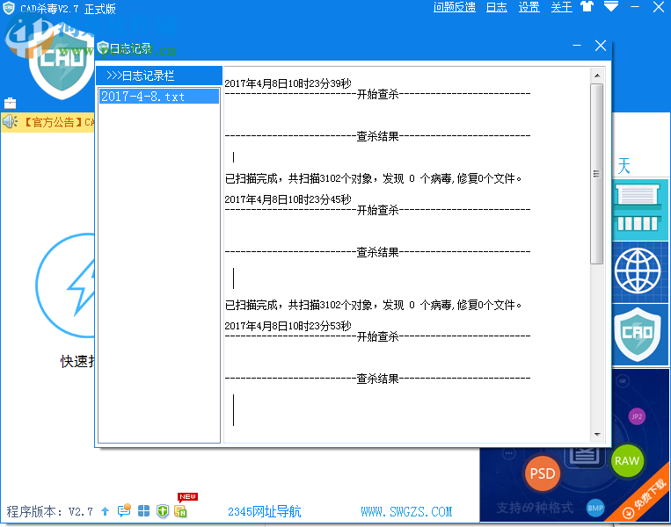Screen dimensions: 671x527
Task: Open the chat message icon in status bar
Action: click(124, 510)
